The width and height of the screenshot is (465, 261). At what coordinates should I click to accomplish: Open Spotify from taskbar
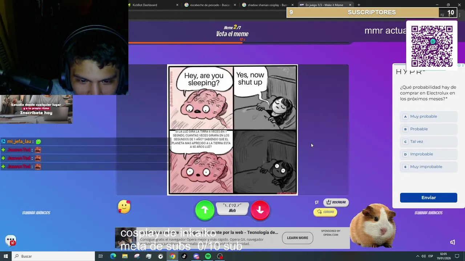click(x=208, y=256)
